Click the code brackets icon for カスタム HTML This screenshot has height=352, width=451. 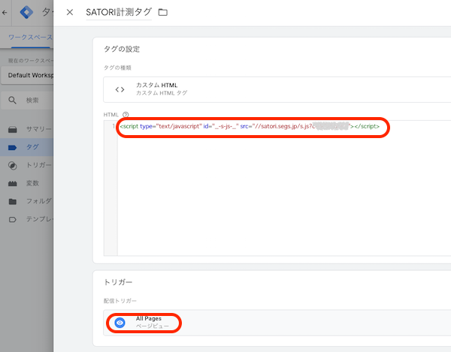click(120, 89)
